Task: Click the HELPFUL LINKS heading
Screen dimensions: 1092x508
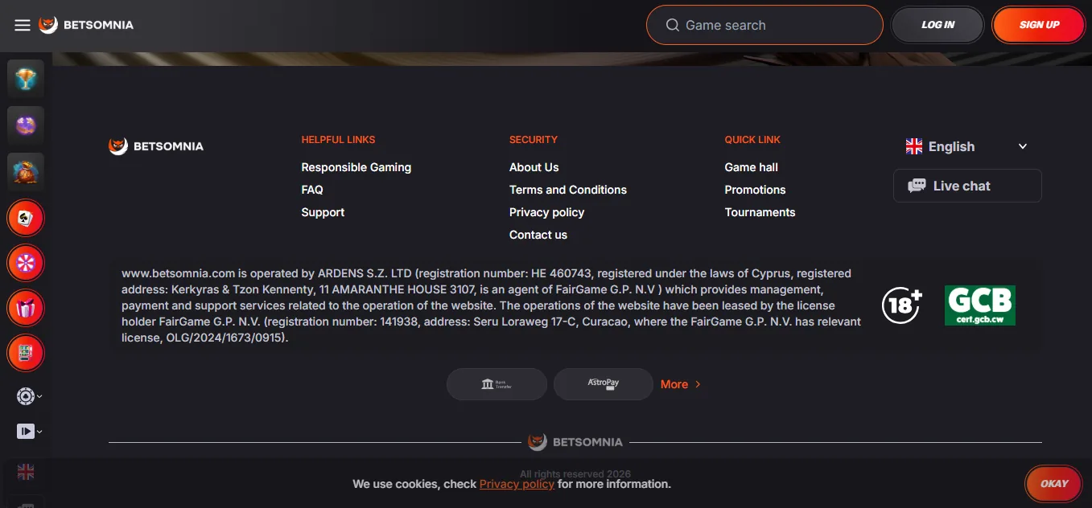Action: pyautogui.click(x=338, y=140)
